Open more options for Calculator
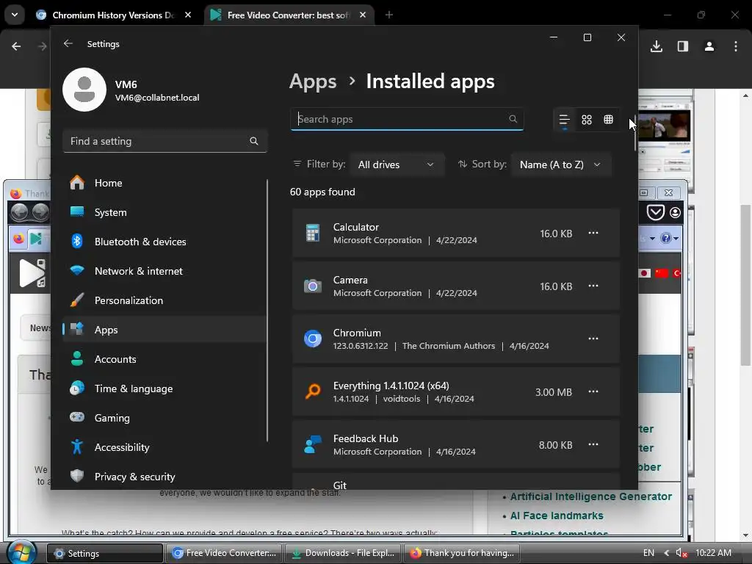The width and height of the screenshot is (752, 564). pos(593,233)
